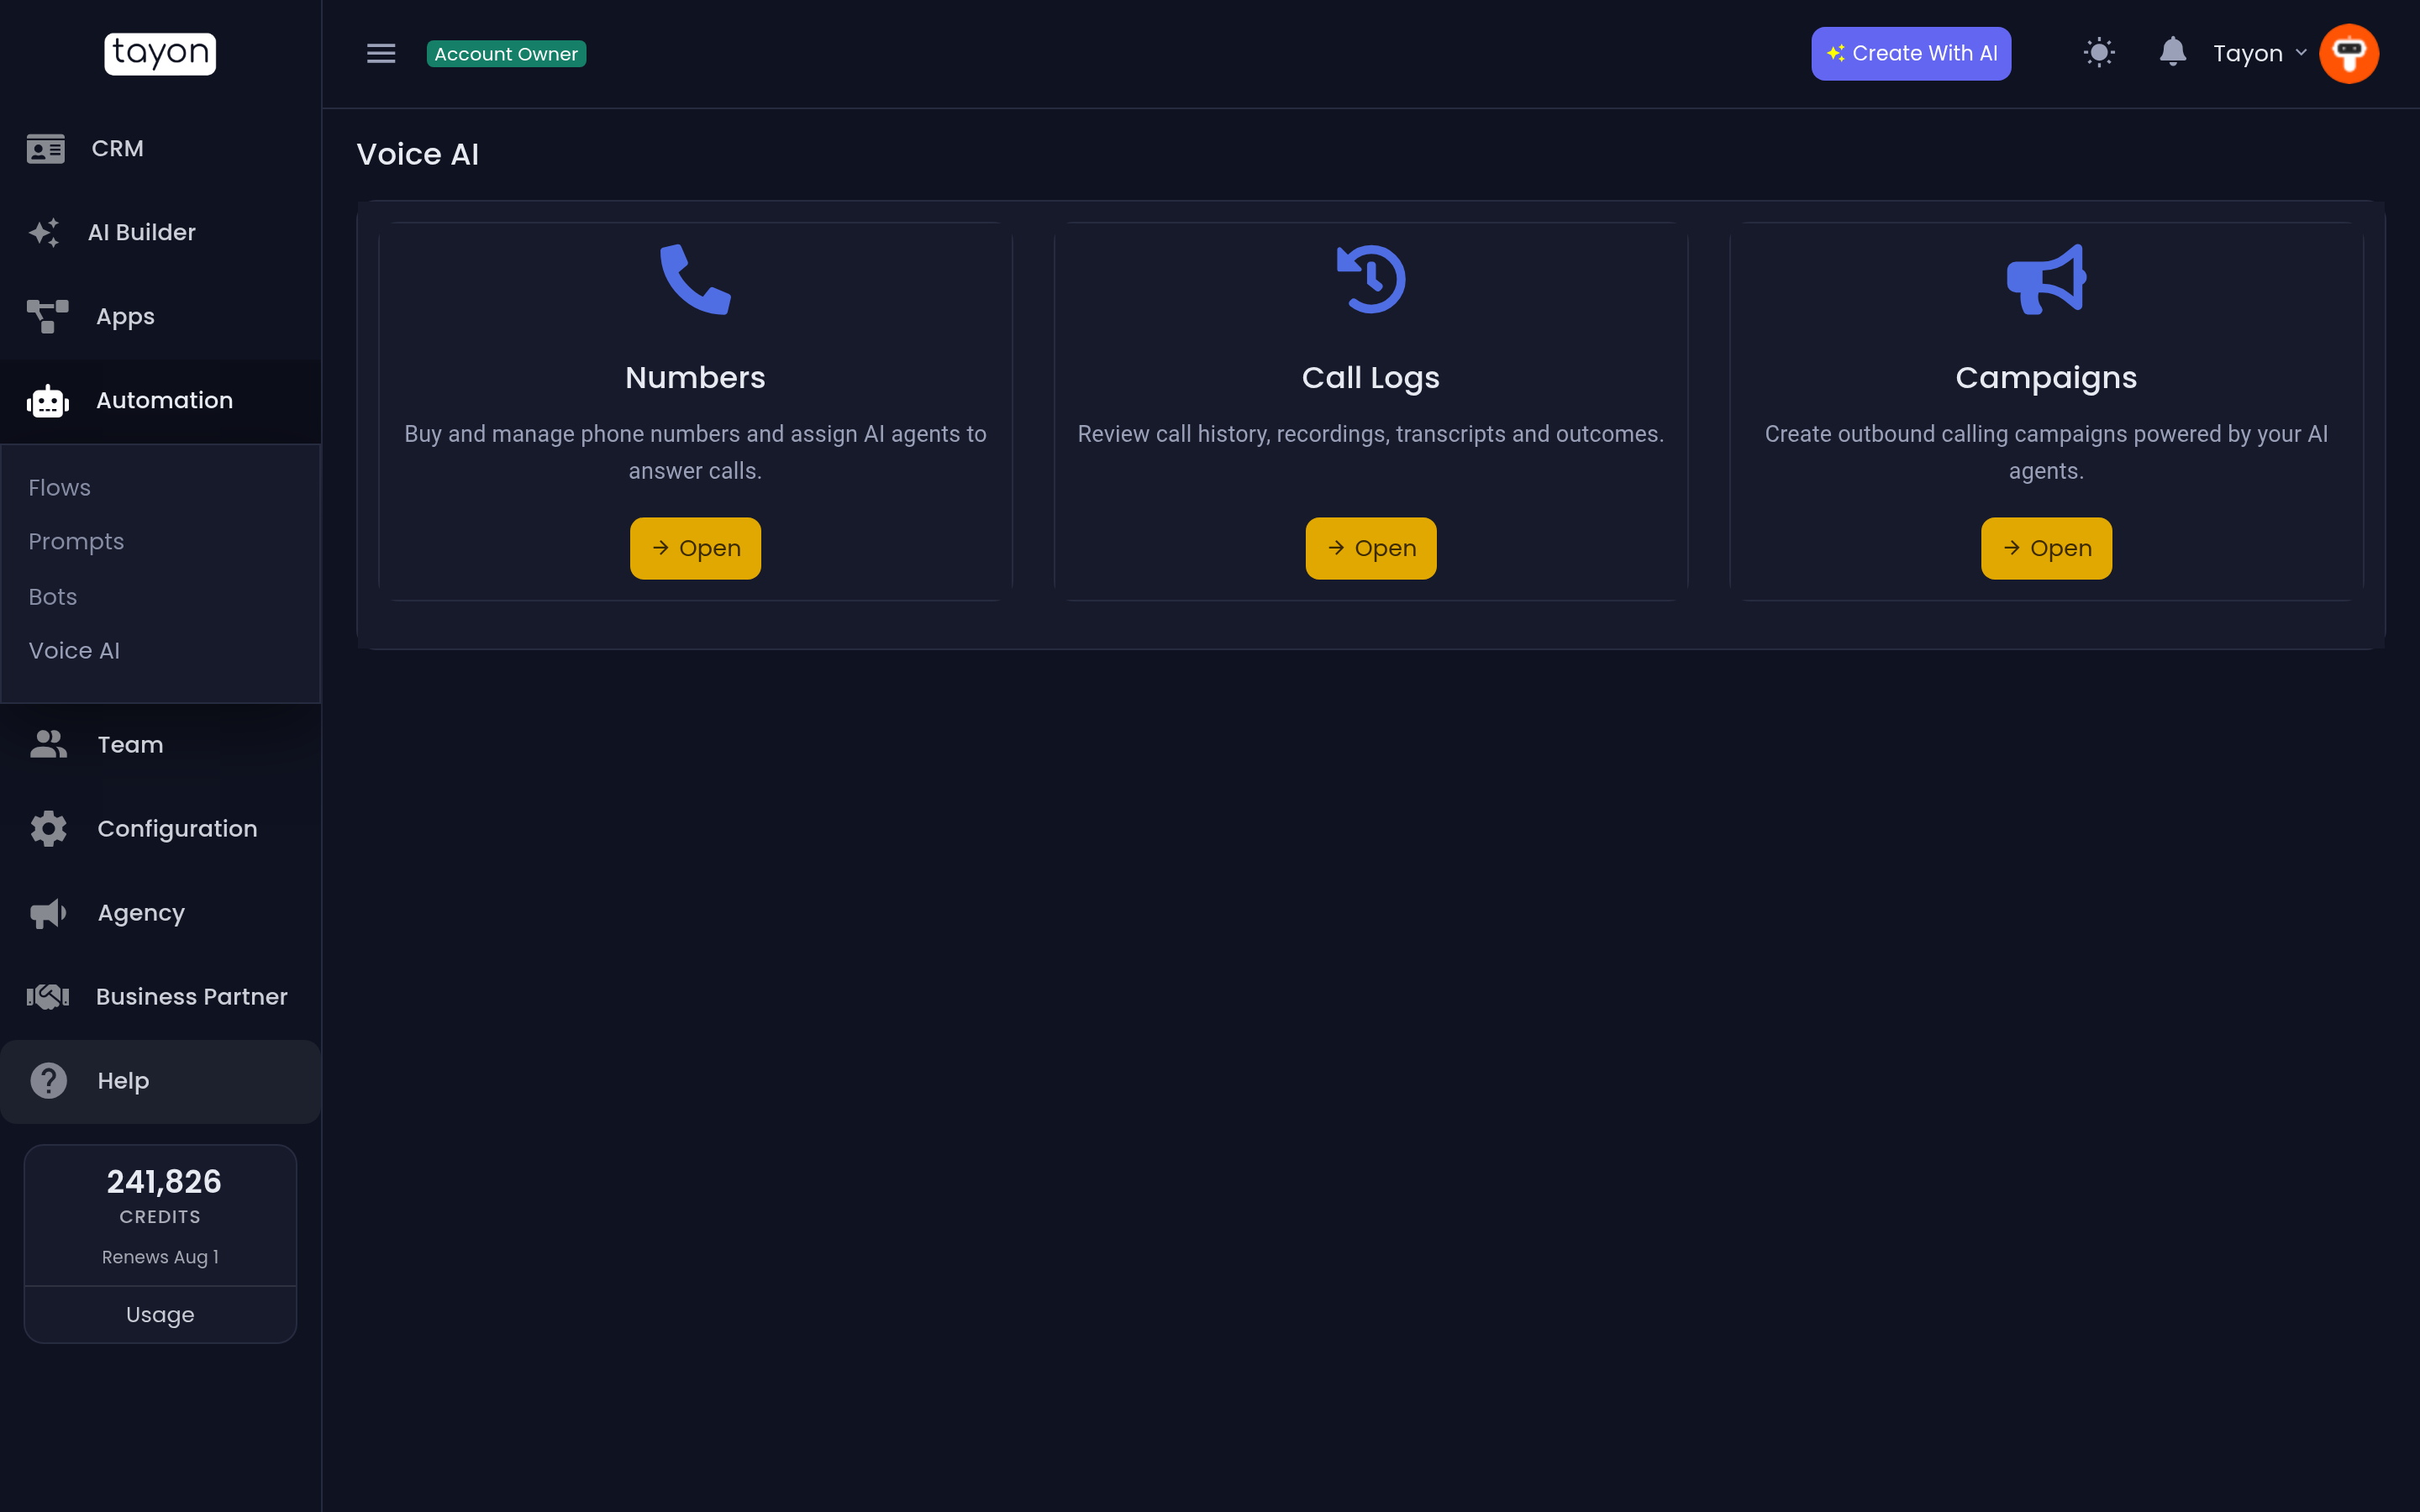Click 'Create outbound calling campaigns' description
Screen dimensions: 2420x1512
coord(2046,452)
